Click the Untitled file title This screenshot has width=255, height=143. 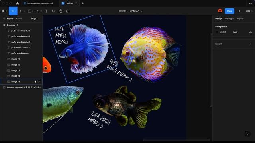[135, 11]
